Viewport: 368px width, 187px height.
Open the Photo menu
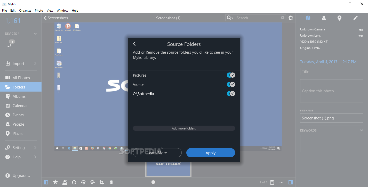coord(39,11)
